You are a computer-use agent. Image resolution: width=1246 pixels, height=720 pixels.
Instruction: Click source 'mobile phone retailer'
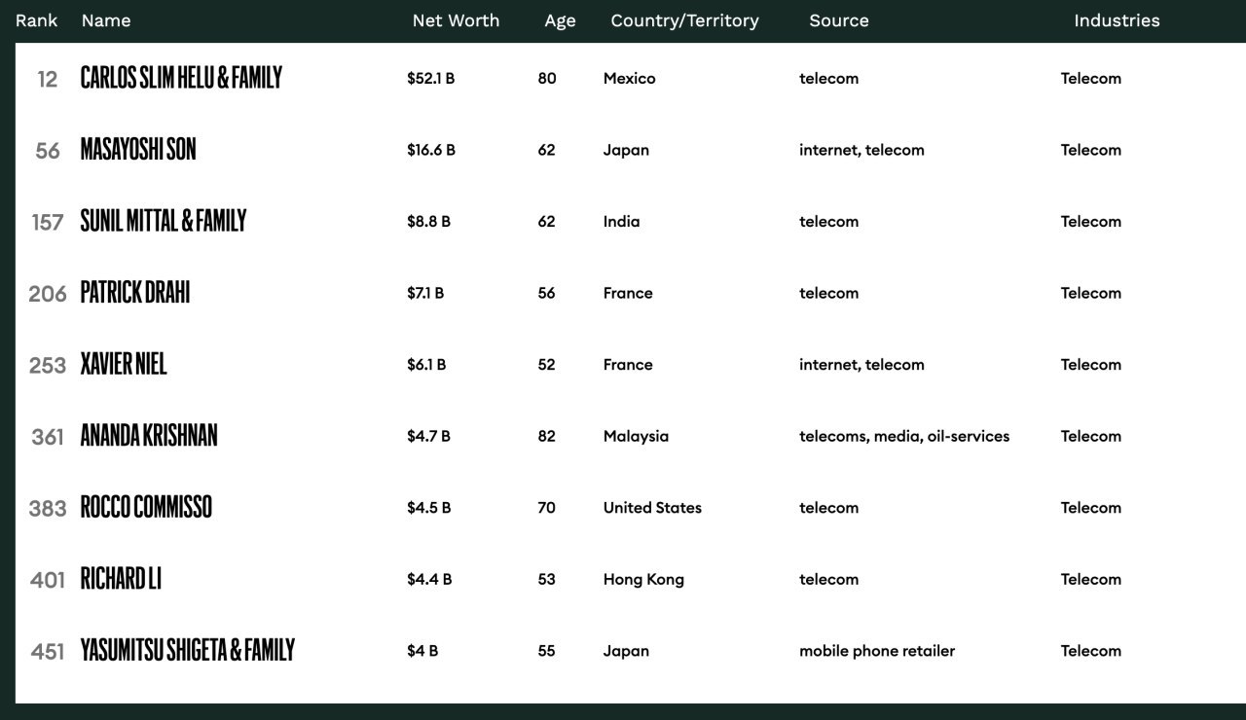coord(877,650)
